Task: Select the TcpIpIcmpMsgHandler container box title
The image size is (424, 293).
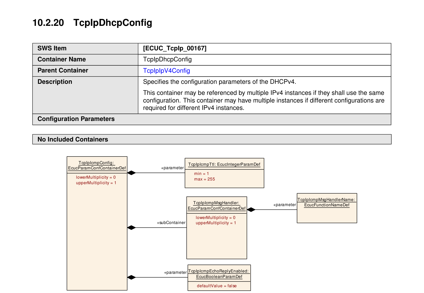Action: pos(216,206)
